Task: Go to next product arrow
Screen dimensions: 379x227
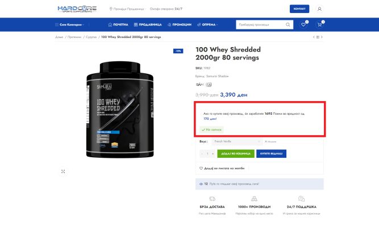Action: click(322, 37)
